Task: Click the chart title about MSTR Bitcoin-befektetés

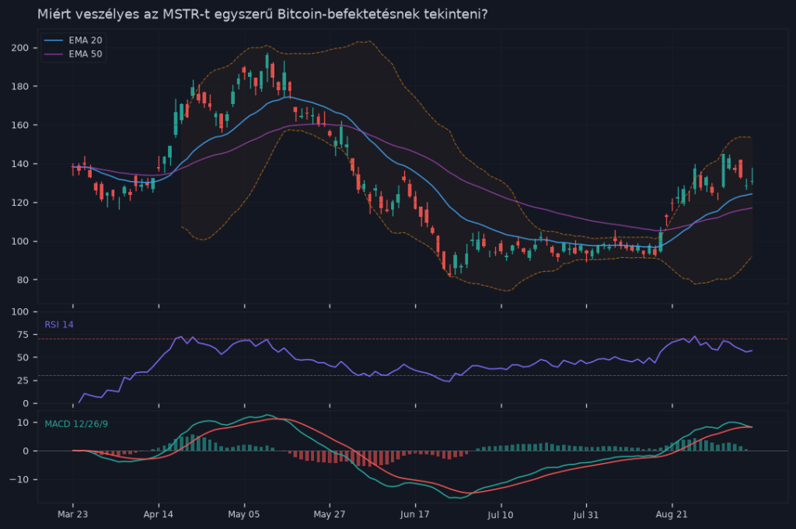Action: (x=262, y=14)
